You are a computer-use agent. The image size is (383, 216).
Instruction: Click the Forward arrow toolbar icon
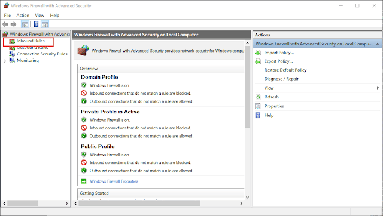click(x=13, y=24)
